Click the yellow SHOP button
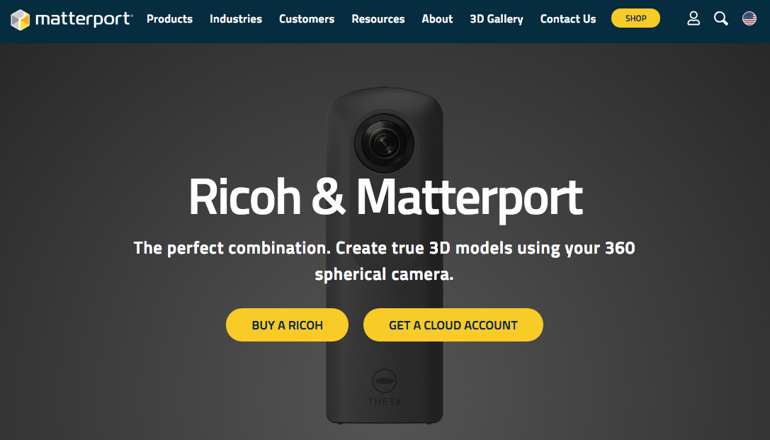The image size is (770, 440). pyautogui.click(x=635, y=18)
